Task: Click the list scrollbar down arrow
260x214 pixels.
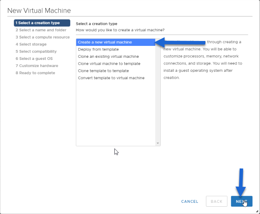Action: tap(158, 143)
